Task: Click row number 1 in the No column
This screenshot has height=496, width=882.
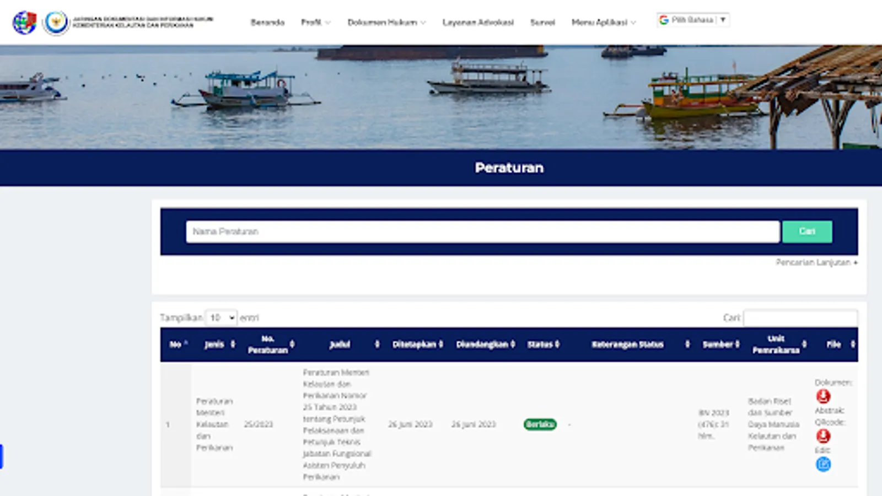Action: [x=168, y=424]
